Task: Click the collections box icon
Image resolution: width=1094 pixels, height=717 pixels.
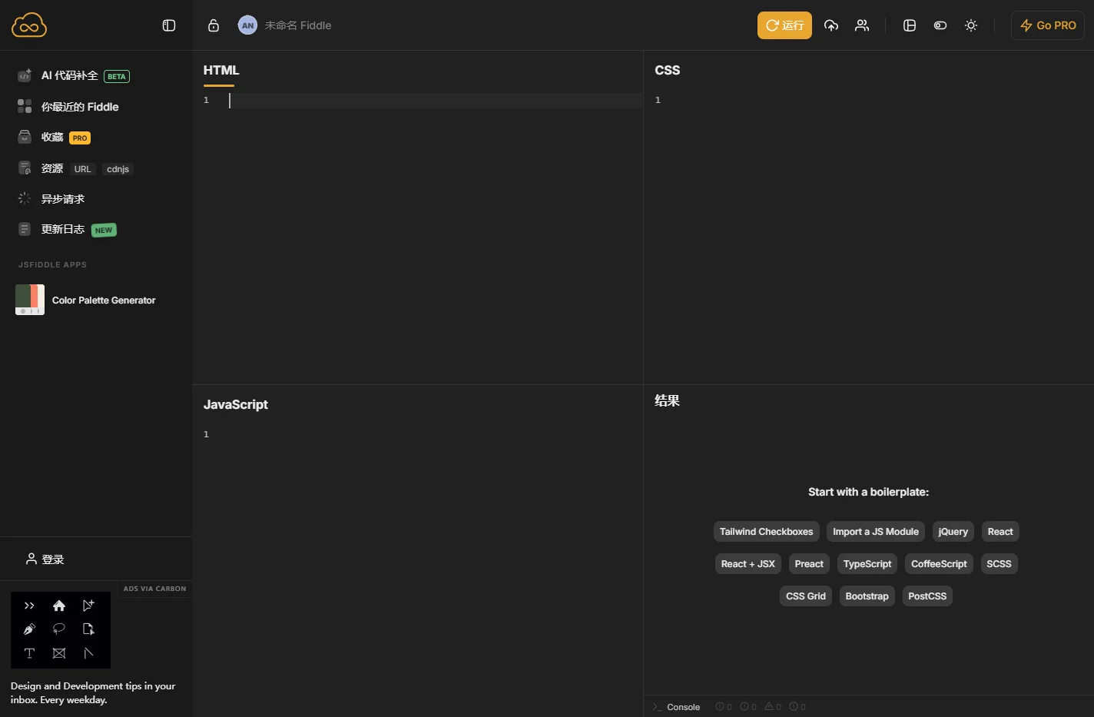Action: pos(25,137)
